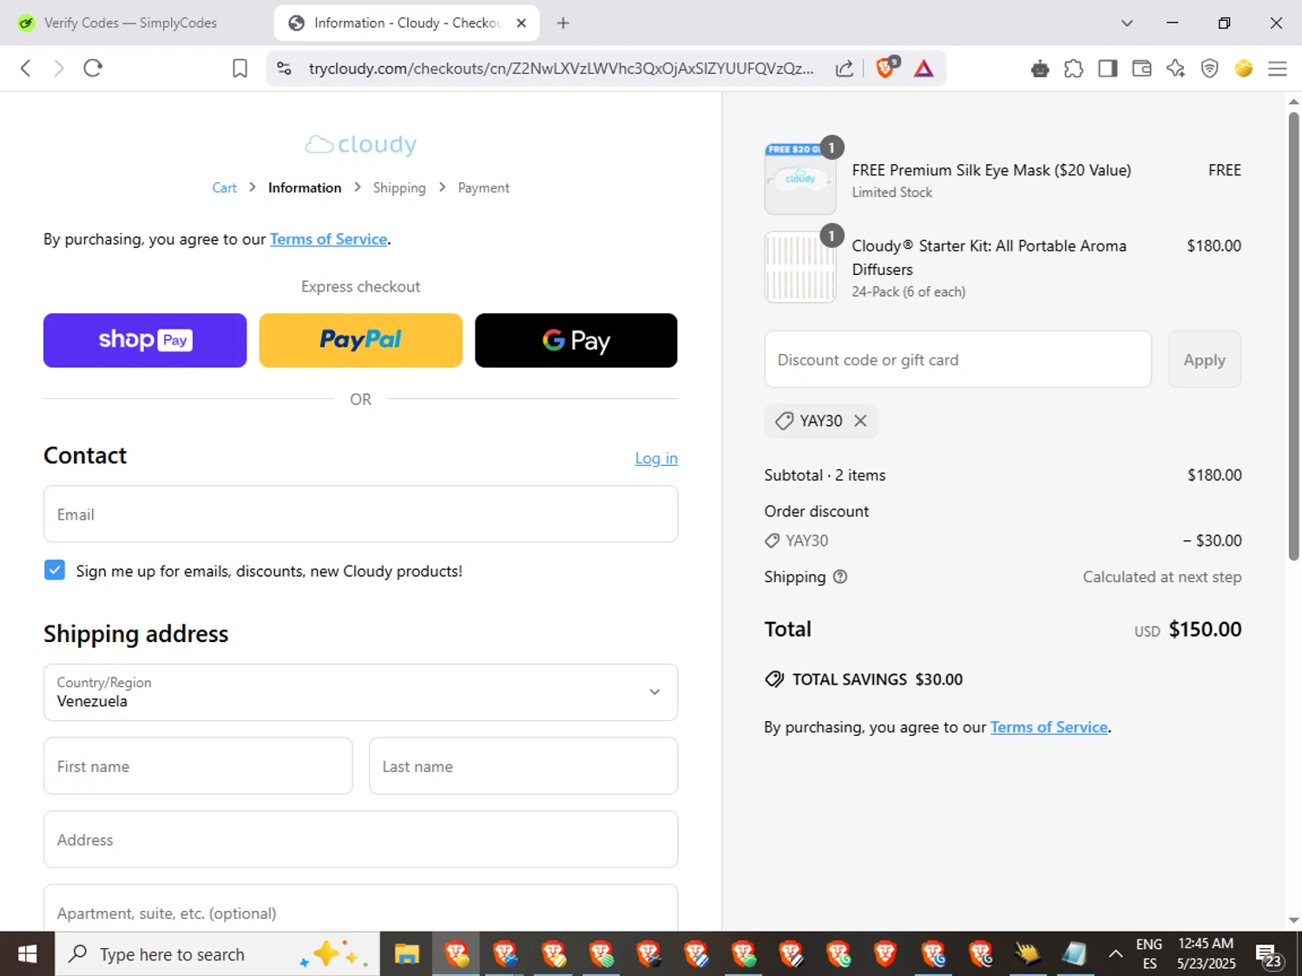Reload the page with refresh icon
The image size is (1302, 976).
pyautogui.click(x=93, y=69)
